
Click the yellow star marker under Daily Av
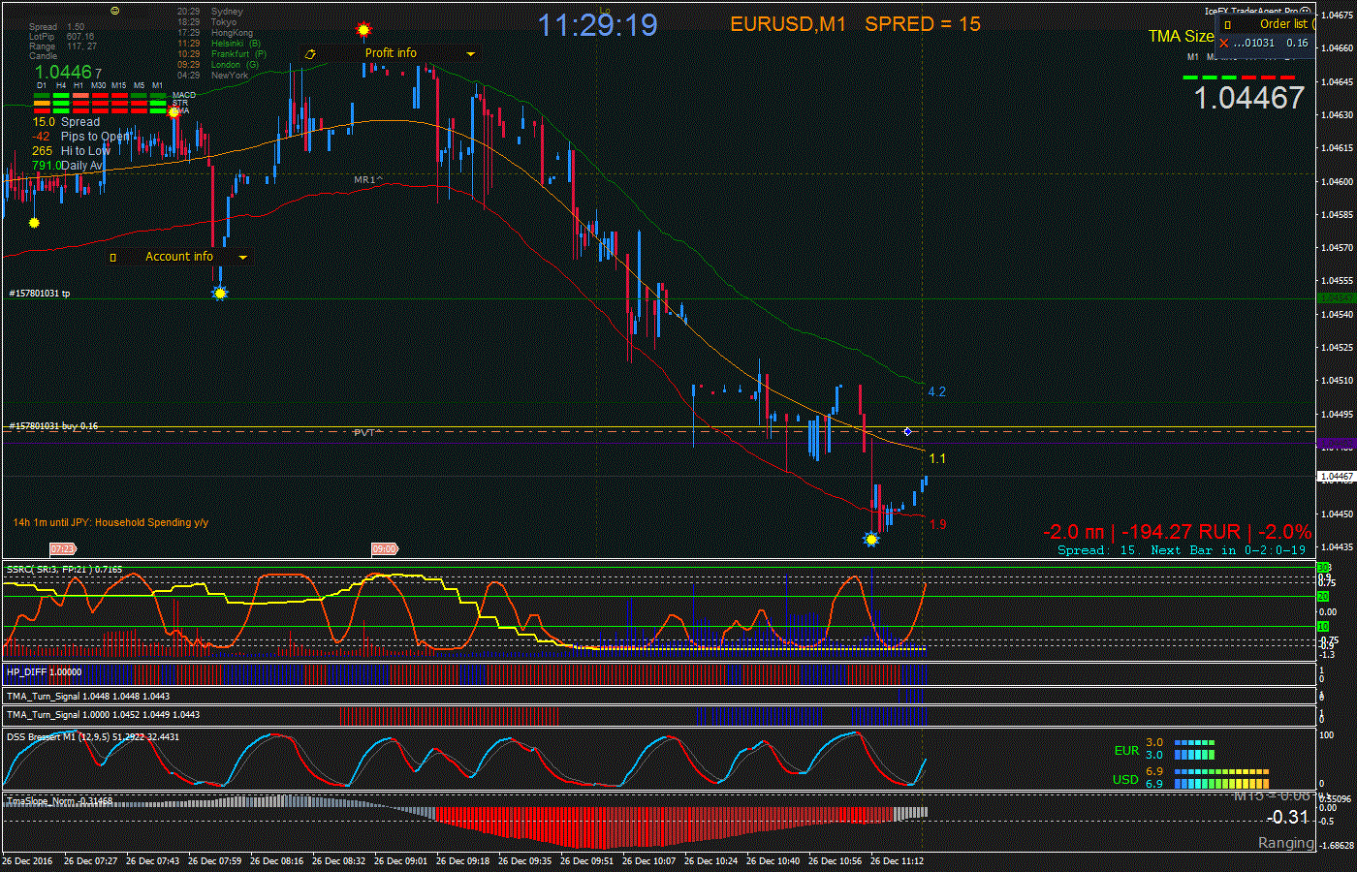[34, 223]
